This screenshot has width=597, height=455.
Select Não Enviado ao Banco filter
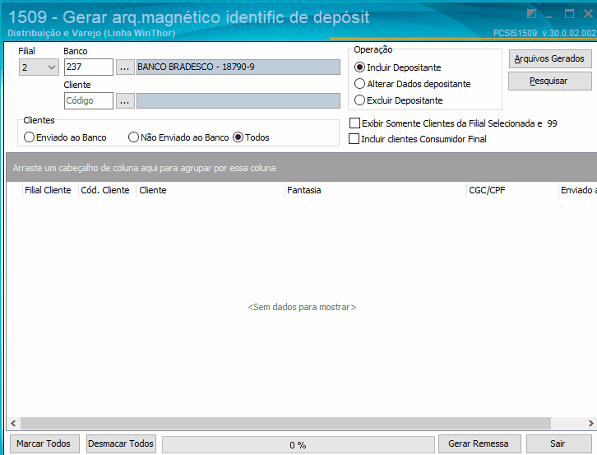(x=178, y=137)
